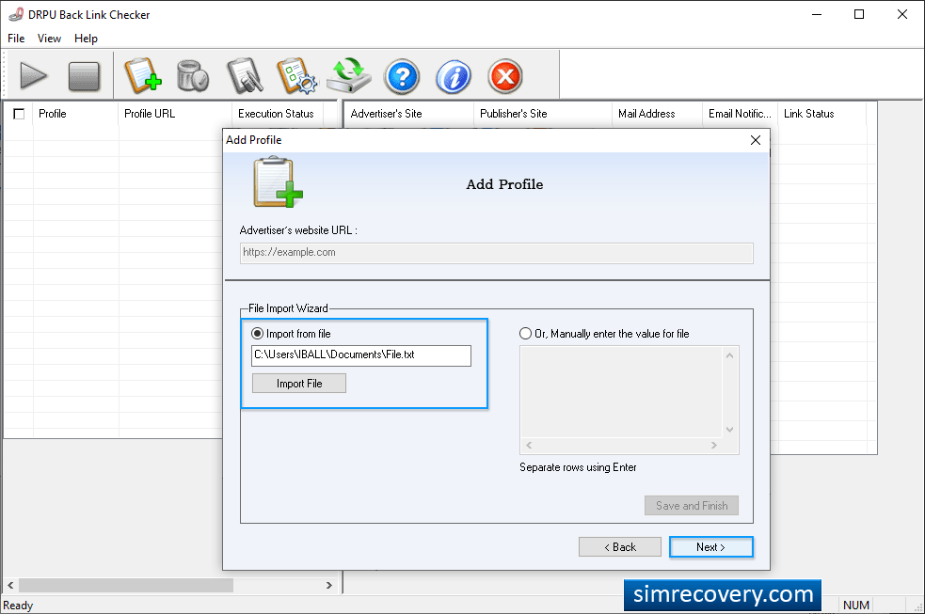
Task: Click the Edit profile clipboard pen icon
Action: [x=245, y=75]
